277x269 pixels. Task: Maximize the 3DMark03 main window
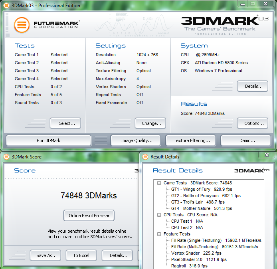pyautogui.click(x=253, y=4)
